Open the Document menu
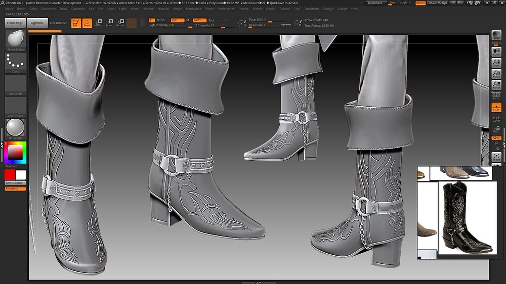Viewport: 506px width, 284px height. point(49,9)
